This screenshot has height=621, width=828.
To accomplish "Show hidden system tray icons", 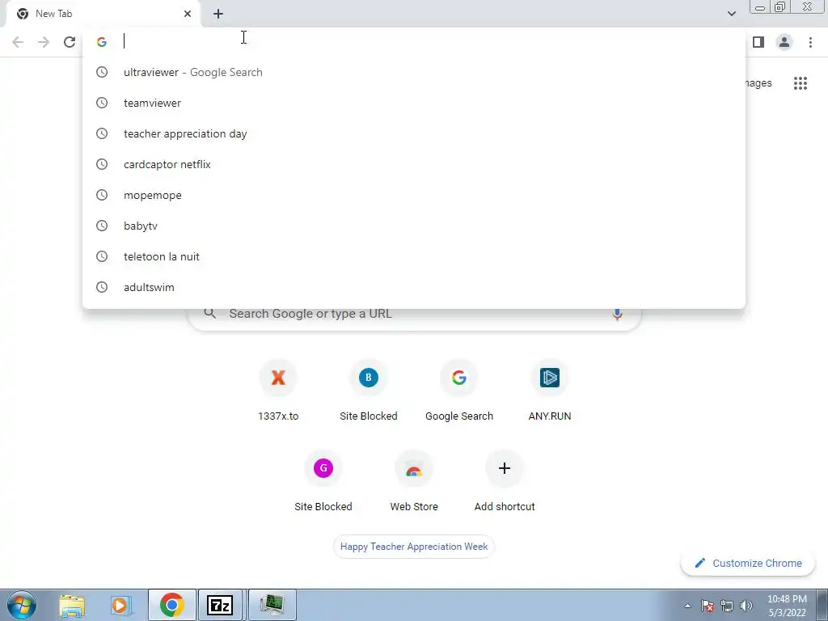I will click(687, 606).
